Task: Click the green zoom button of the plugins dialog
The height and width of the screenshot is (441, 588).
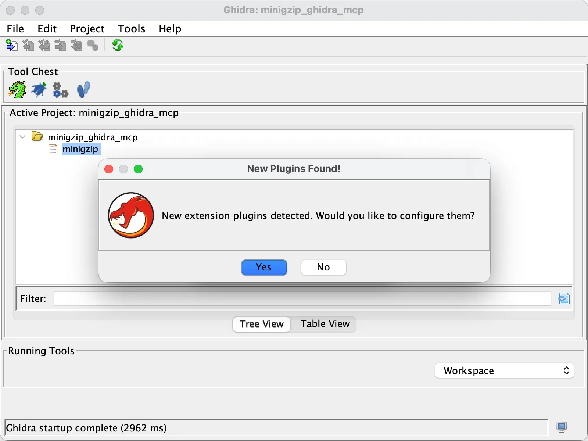Action: click(138, 169)
